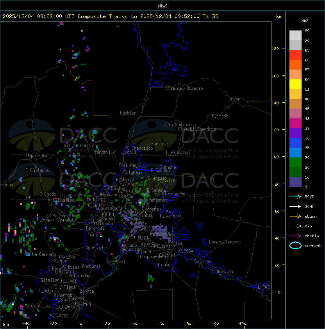
Task: Click the red 60-65 dBZ color swatch
Action: (295, 55)
